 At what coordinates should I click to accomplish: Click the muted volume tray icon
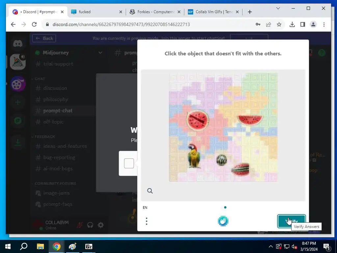pos(294,246)
